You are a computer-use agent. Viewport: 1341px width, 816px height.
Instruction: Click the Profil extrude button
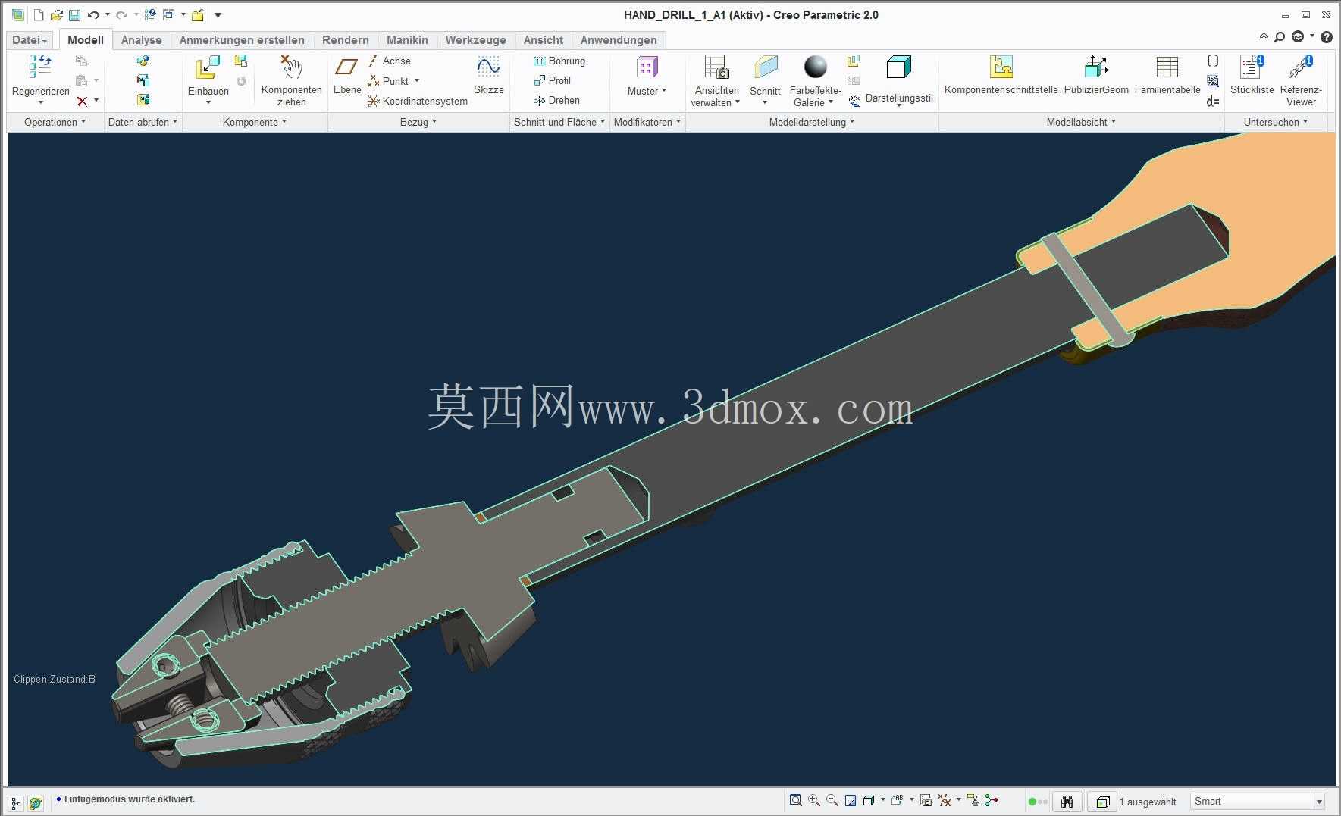(x=552, y=80)
